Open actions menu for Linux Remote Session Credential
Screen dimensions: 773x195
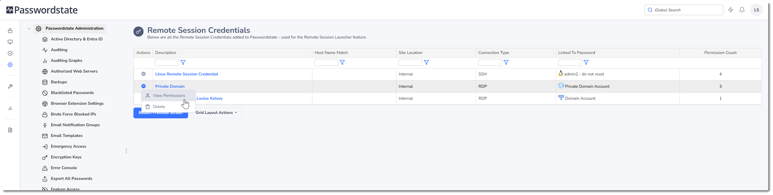pyautogui.click(x=144, y=74)
